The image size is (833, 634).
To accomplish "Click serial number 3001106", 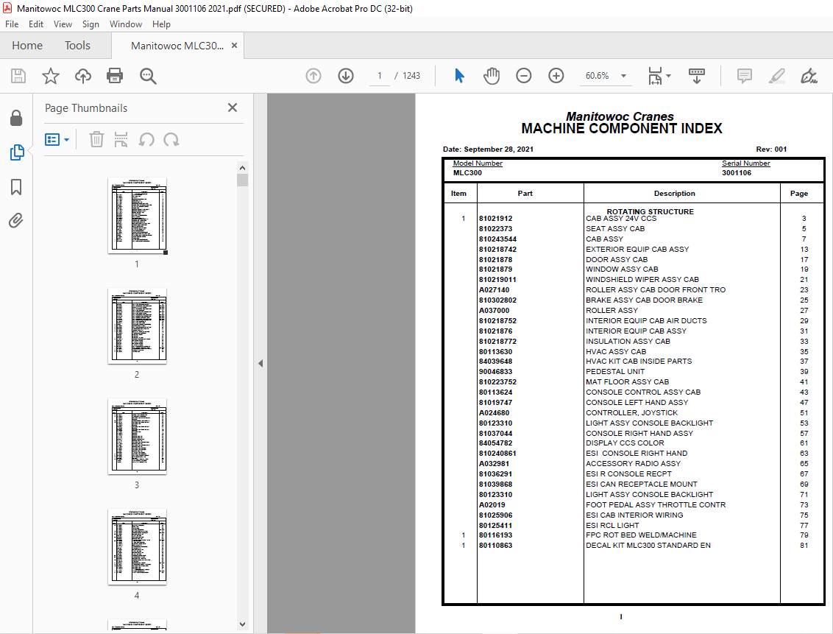I will tap(737, 173).
